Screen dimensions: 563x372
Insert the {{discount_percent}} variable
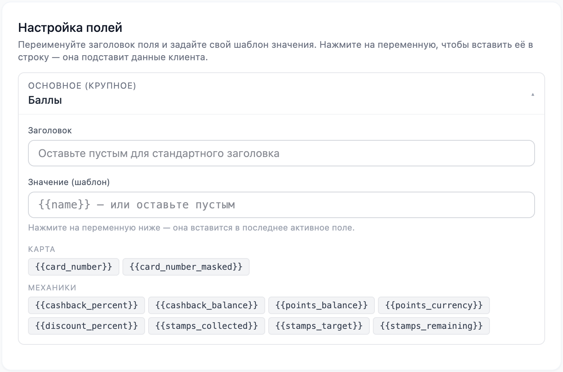point(86,326)
